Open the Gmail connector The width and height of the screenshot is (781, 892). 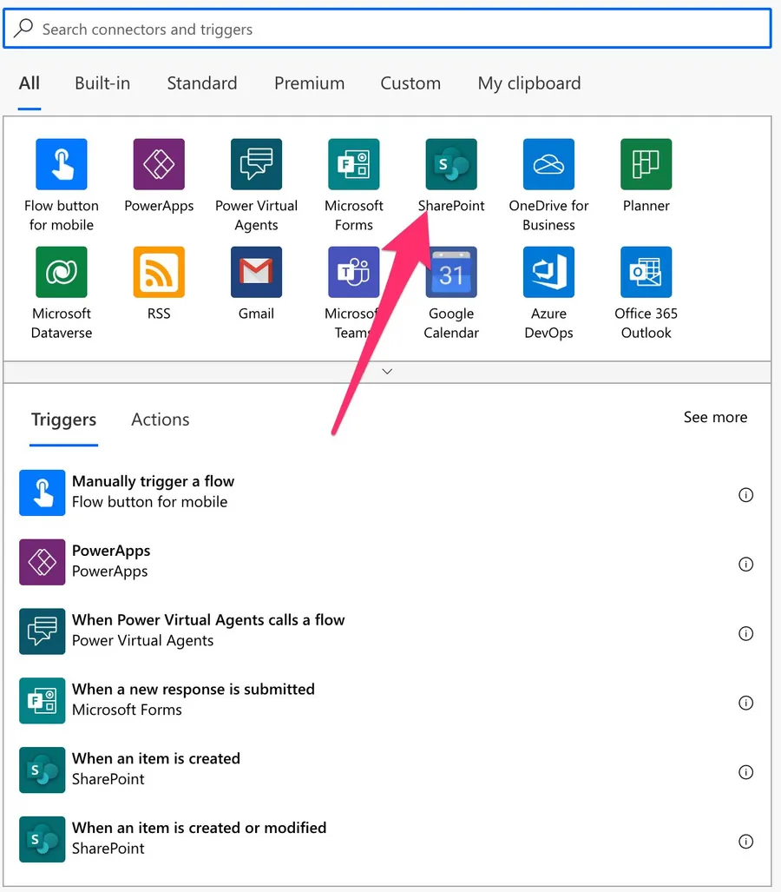pos(256,272)
